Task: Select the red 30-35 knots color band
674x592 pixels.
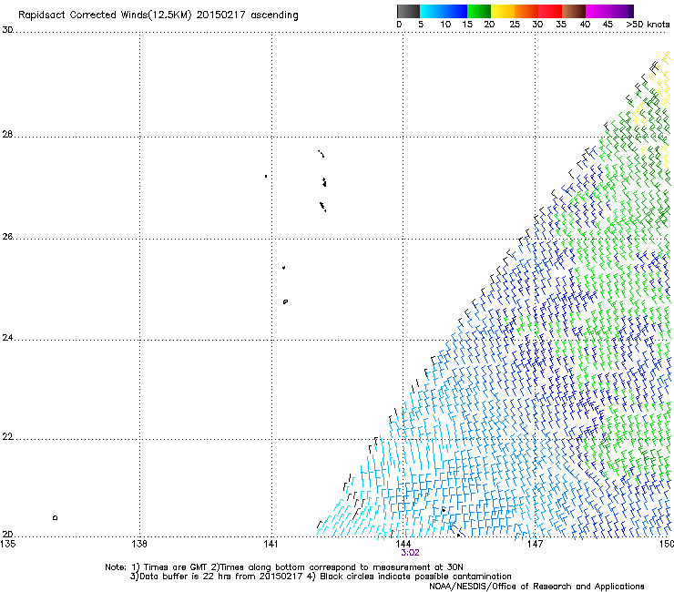Action: 550,11
